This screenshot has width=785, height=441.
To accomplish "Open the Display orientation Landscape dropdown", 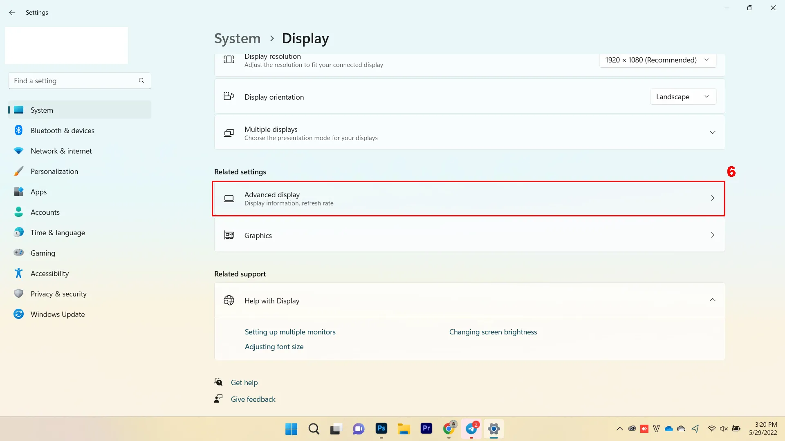I will (x=683, y=97).
